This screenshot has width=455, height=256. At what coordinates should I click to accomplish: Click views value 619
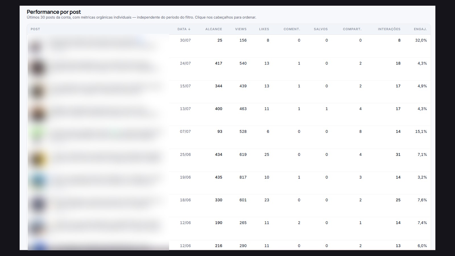(x=243, y=154)
